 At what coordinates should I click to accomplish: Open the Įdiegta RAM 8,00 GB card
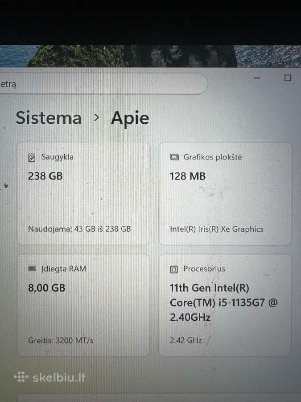point(83,305)
